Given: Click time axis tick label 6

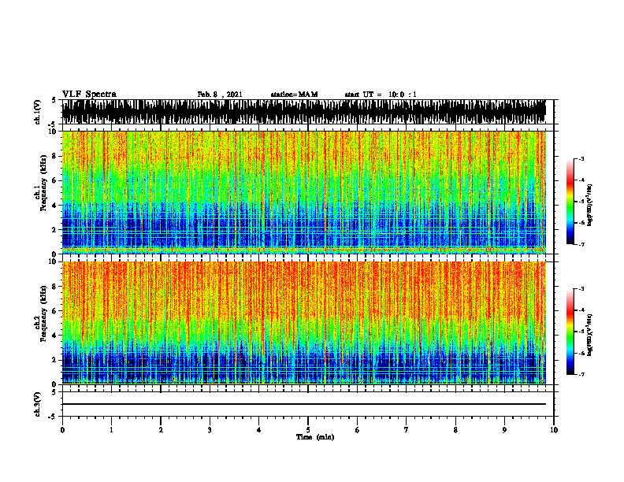Looking at the screenshot, I should coord(358,430).
